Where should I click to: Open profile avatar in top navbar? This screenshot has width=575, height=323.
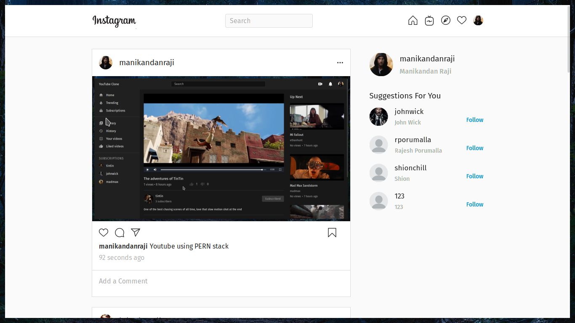[x=478, y=20]
